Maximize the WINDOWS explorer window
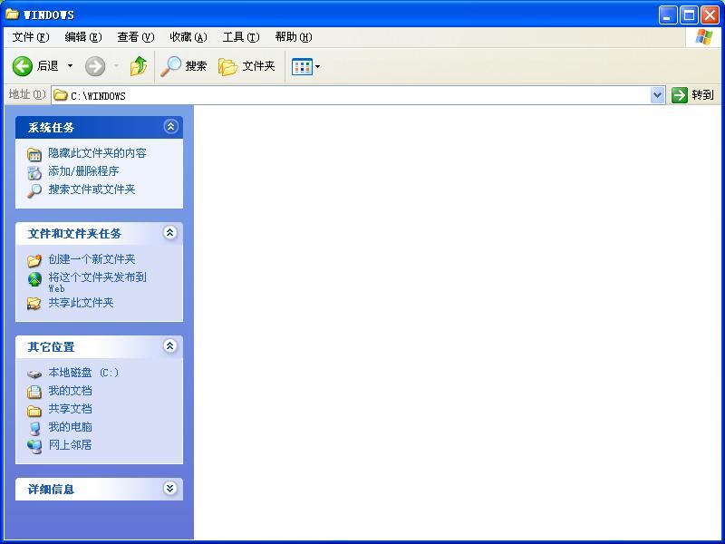The image size is (725, 544). 689,15
